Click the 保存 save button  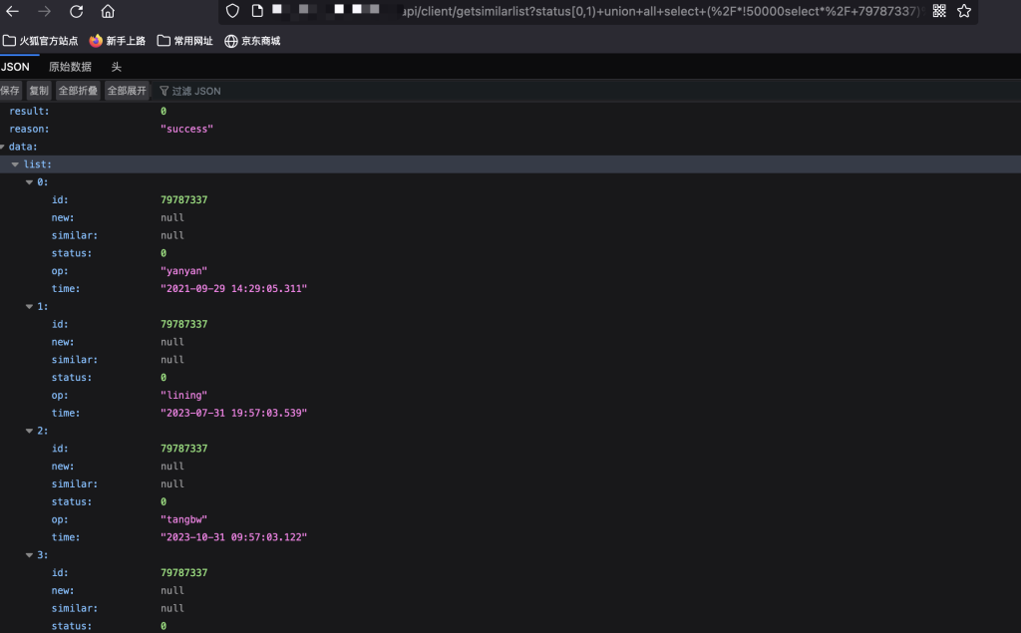10,91
